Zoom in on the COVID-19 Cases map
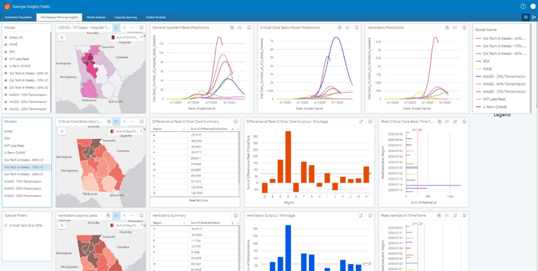Viewport: 538px width, 271px height. coord(124,28)
